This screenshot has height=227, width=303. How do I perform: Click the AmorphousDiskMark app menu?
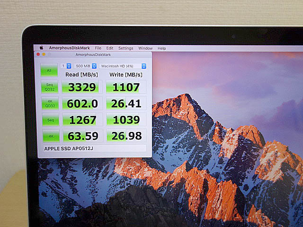click(70, 48)
